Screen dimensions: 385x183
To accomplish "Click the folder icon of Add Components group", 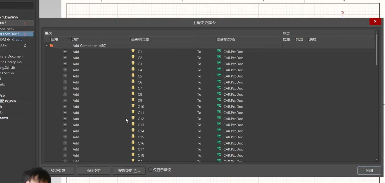I will tap(51, 45).
